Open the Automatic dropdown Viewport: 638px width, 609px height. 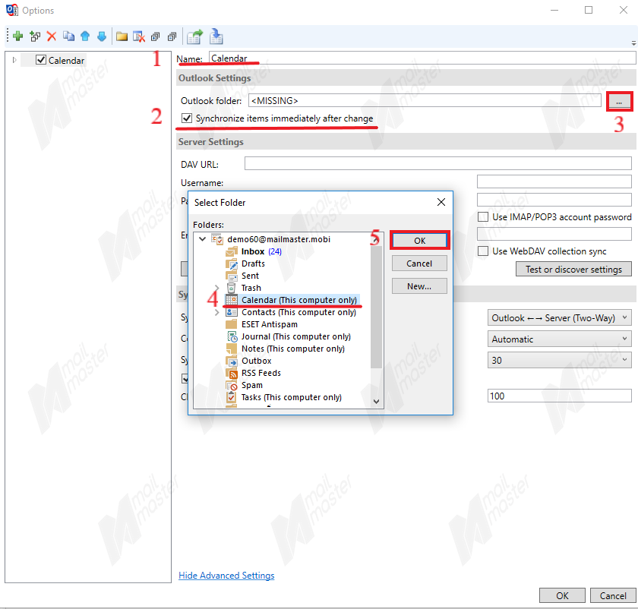click(x=559, y=339)
